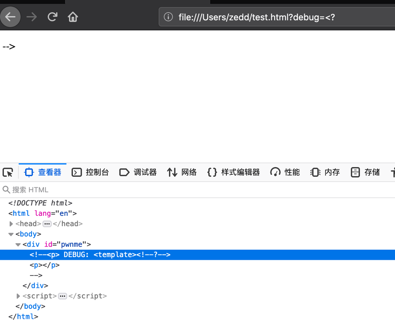Go to the home page icon
This screenshot has height=320, width=395.
click(x=73, y=17)
